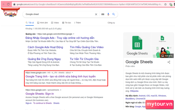Switch to the Hình ảnh tab
Image resolution: width=175 pixels, height=111 pixels.
[x=42, y=23]
